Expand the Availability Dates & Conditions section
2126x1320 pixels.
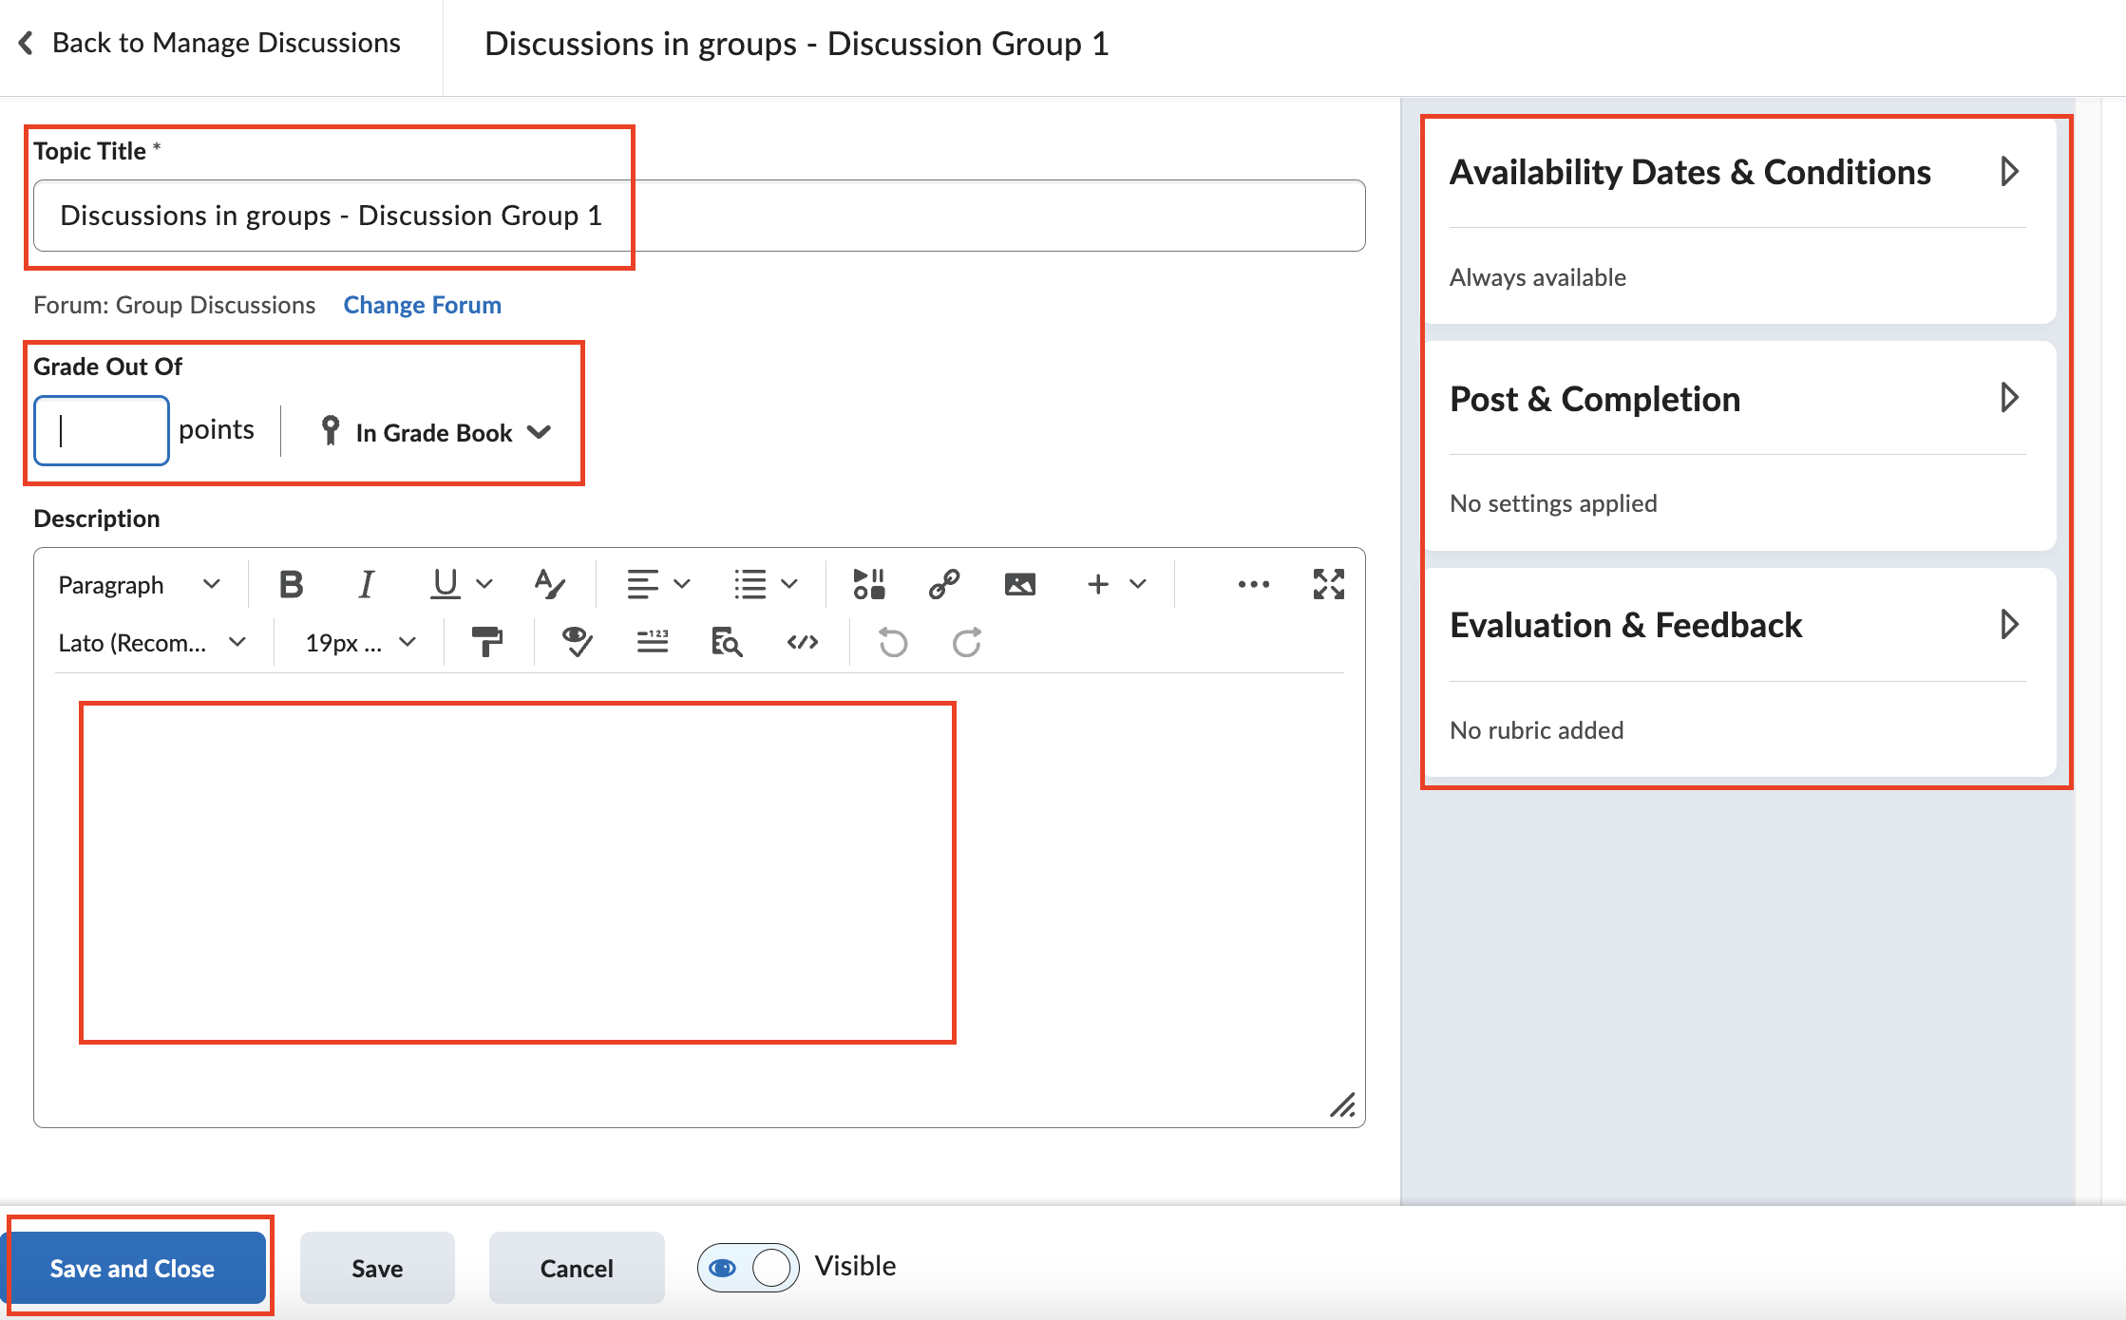(2010, 171)
